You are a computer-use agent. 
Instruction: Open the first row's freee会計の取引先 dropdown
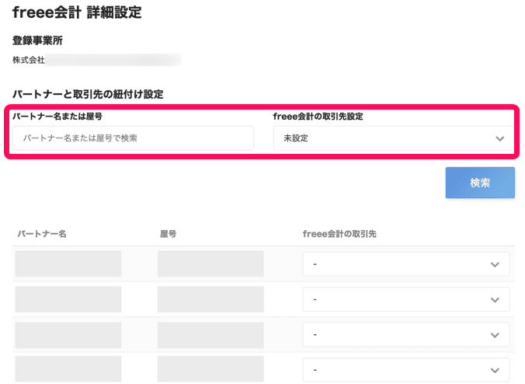click(x=406, y=264)
